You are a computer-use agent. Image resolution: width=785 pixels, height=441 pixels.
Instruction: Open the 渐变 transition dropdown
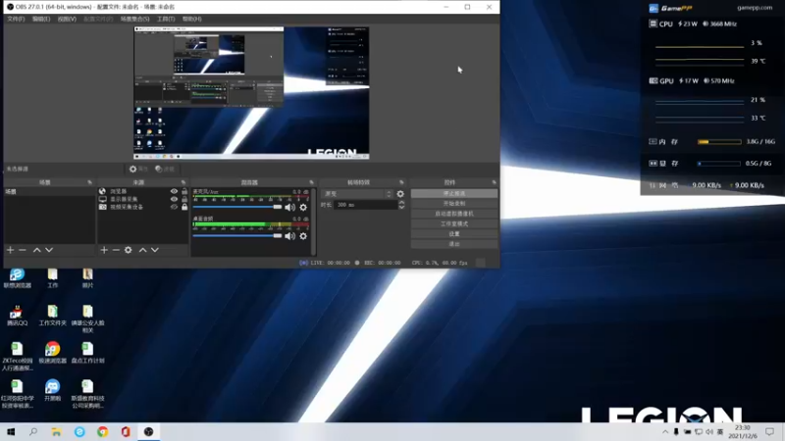click(x=357, y=194)
